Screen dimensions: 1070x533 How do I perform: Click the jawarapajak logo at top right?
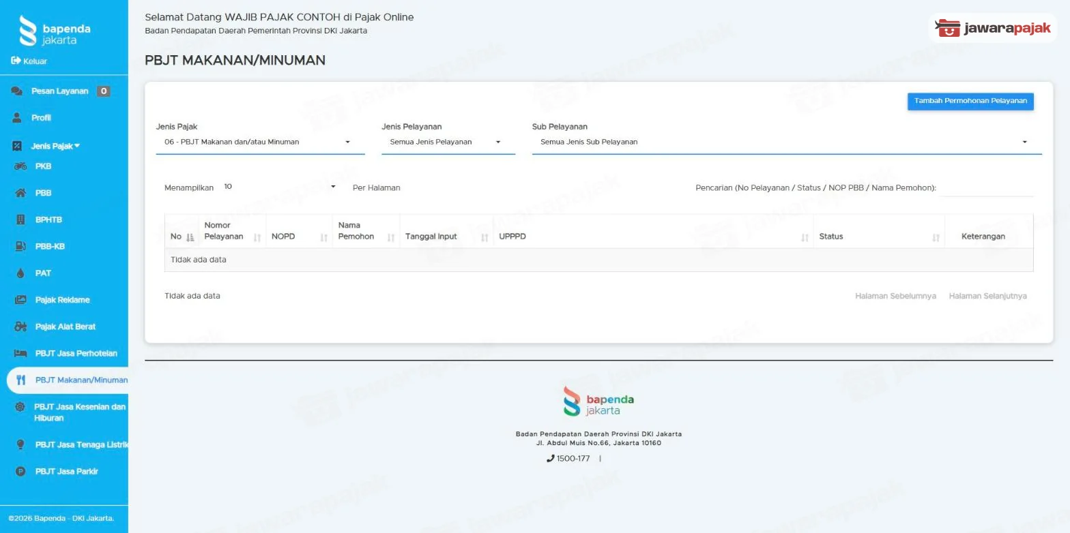(x=992, y=28)
